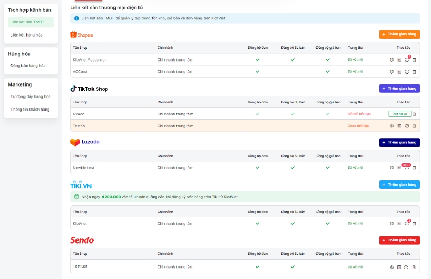Click the Hàng hóa section heading
The width and height of the screenshot is (431, 279).
19,54
